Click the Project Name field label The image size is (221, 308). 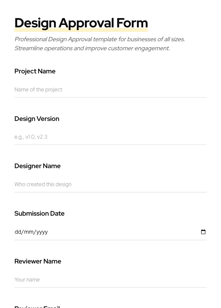35,71
